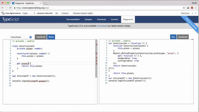This screenshot has height=112, width=199.
Task: Open the Documentation menu item
Action: [73, 19]
